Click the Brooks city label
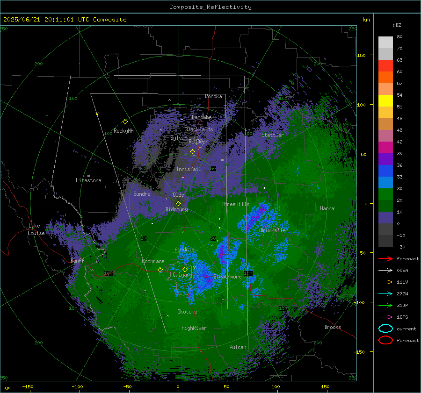Screen dimensions: 421x393 [x=333, y=327]
